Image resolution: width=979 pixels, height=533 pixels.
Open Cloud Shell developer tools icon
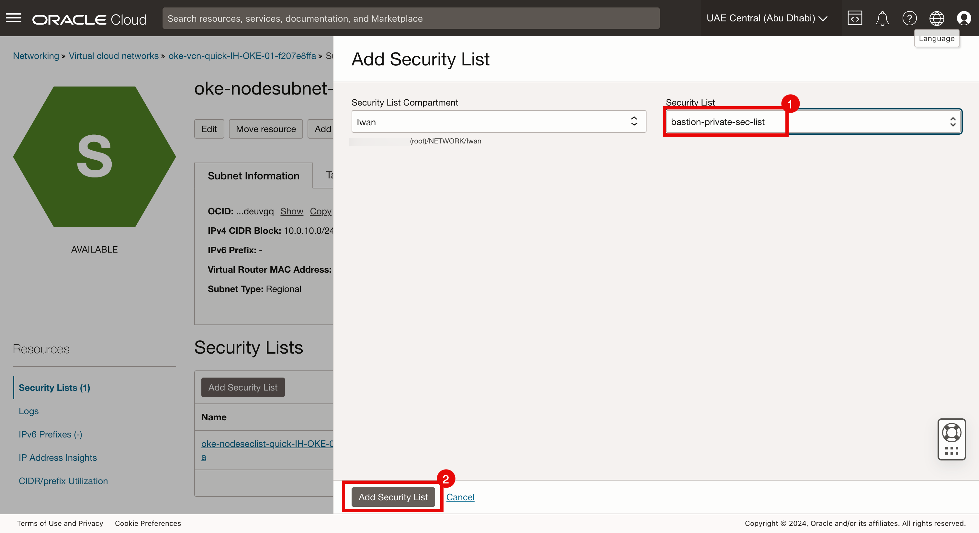tap(854, 18)
